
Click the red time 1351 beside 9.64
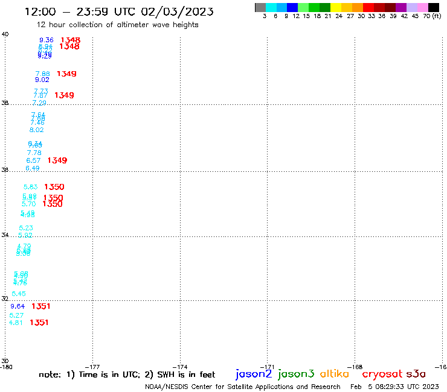40,306
